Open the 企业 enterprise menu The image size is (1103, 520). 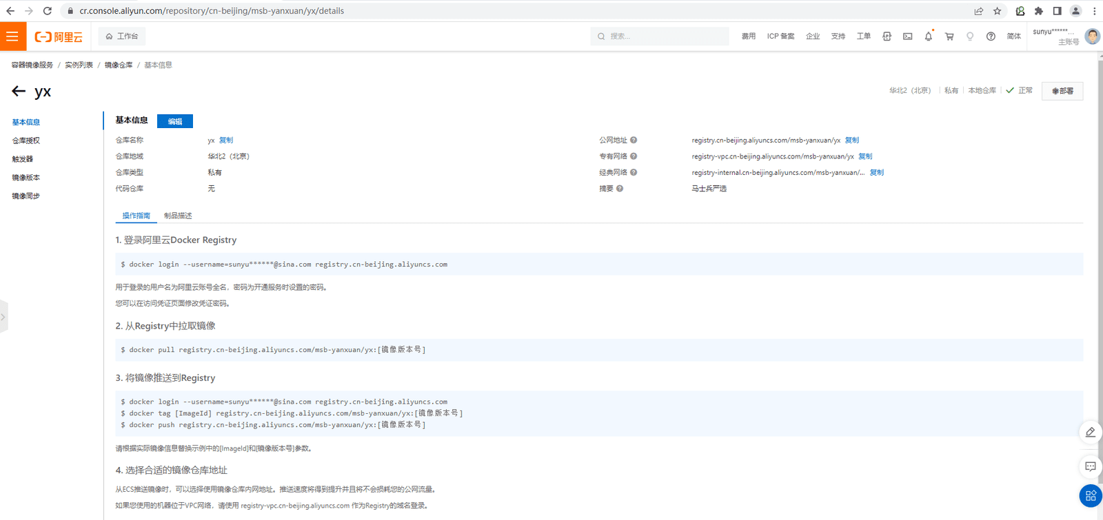point(813,37)
